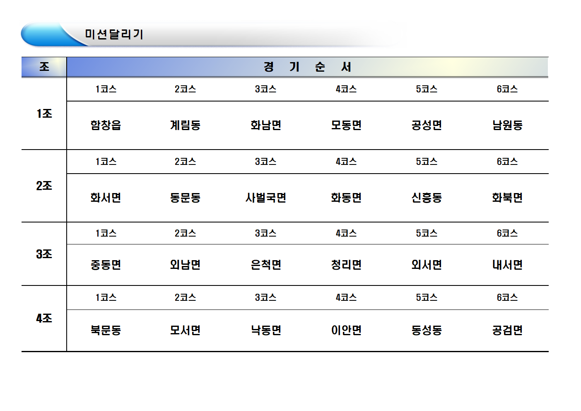Click the 외남면 cell

(185, 265)
